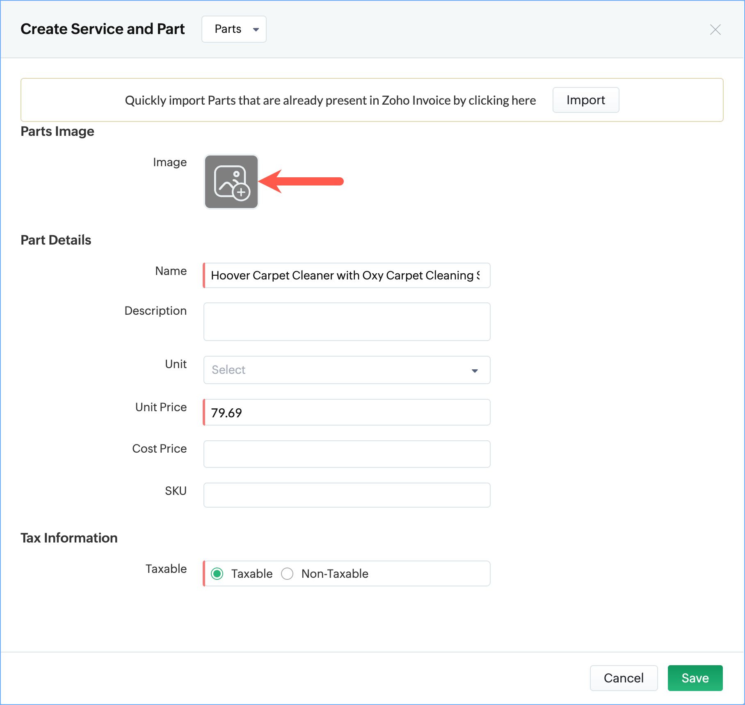
Task: Click the Quickly import Parts banner text
Action: pos(330,100)
